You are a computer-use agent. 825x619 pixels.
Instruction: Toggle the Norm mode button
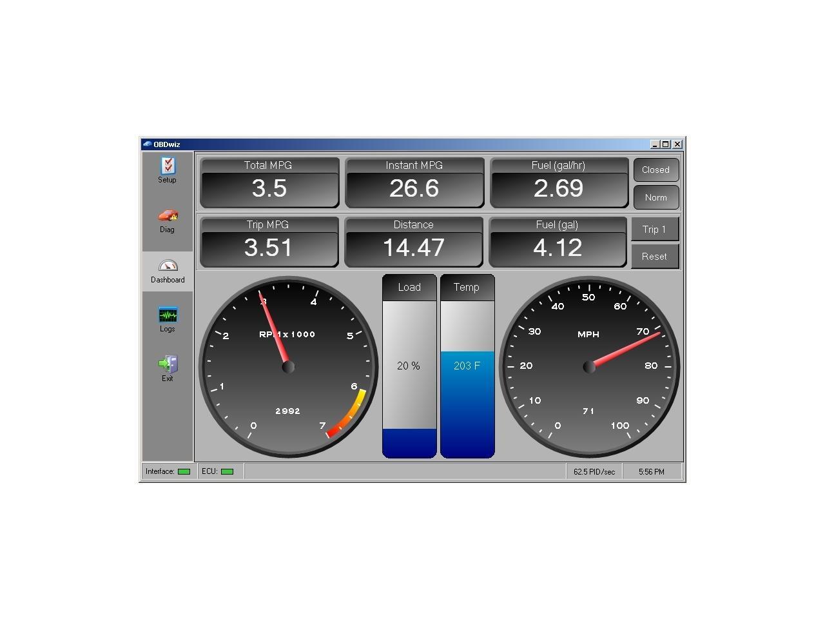[x=655, y=198]
